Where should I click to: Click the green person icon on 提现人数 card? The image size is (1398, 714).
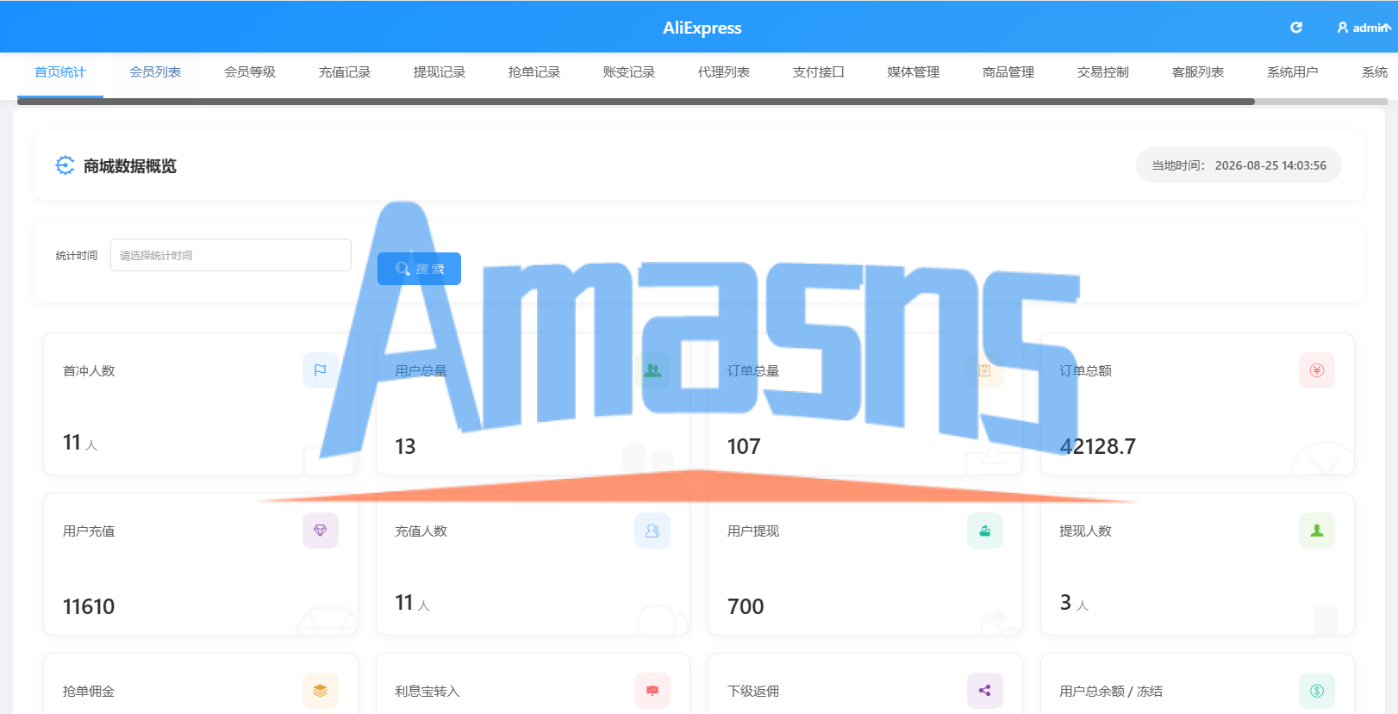coord(1317,531)
